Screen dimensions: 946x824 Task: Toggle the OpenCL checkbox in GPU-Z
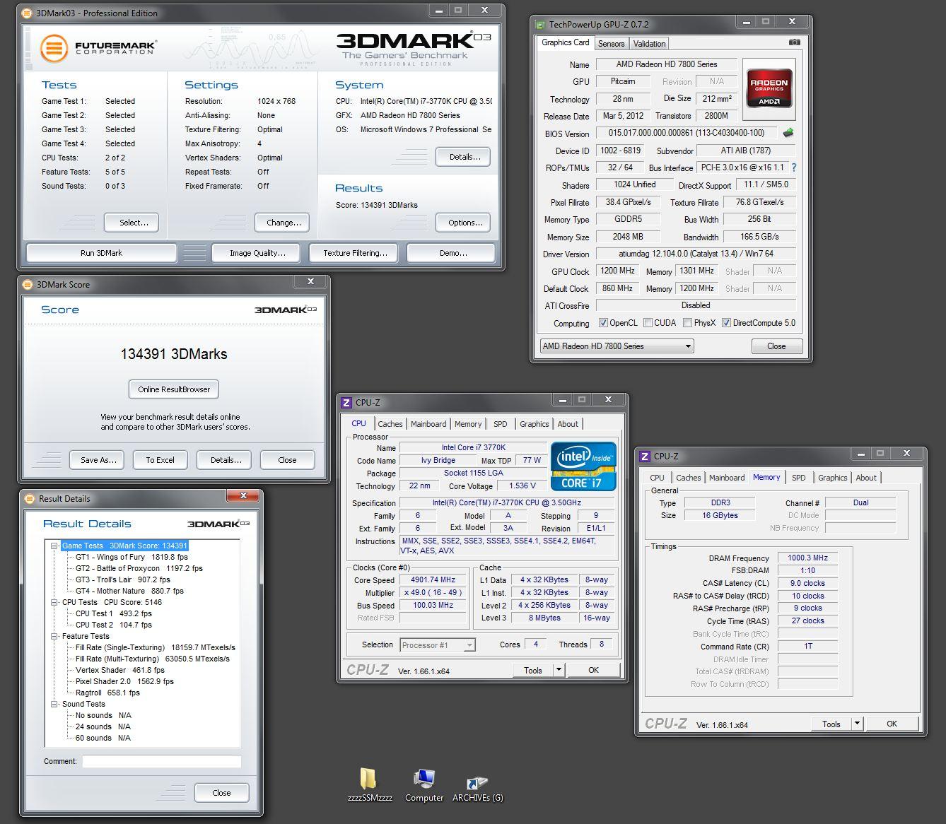pos(603,323)
